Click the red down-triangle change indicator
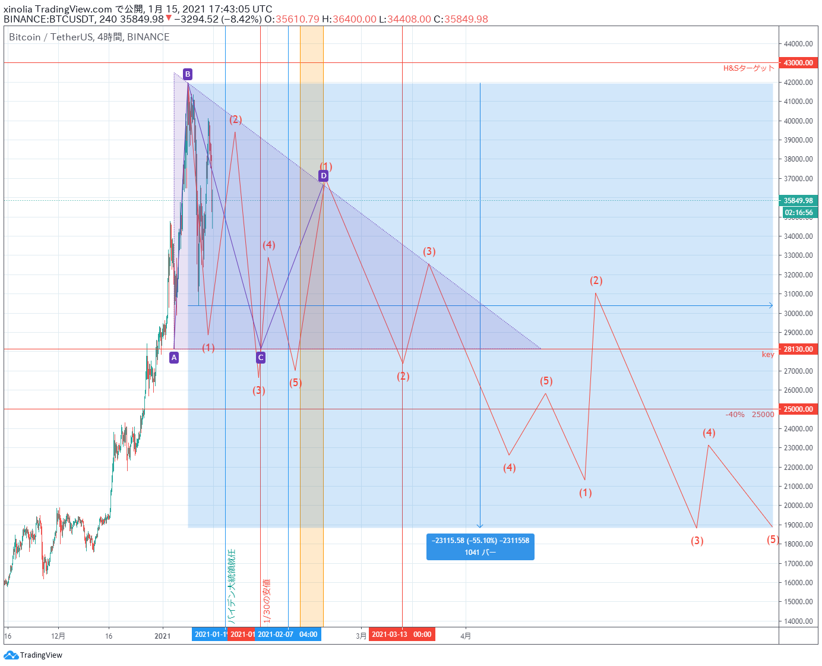Viewport: 822px width, 666px height. (x=169, y=18)
